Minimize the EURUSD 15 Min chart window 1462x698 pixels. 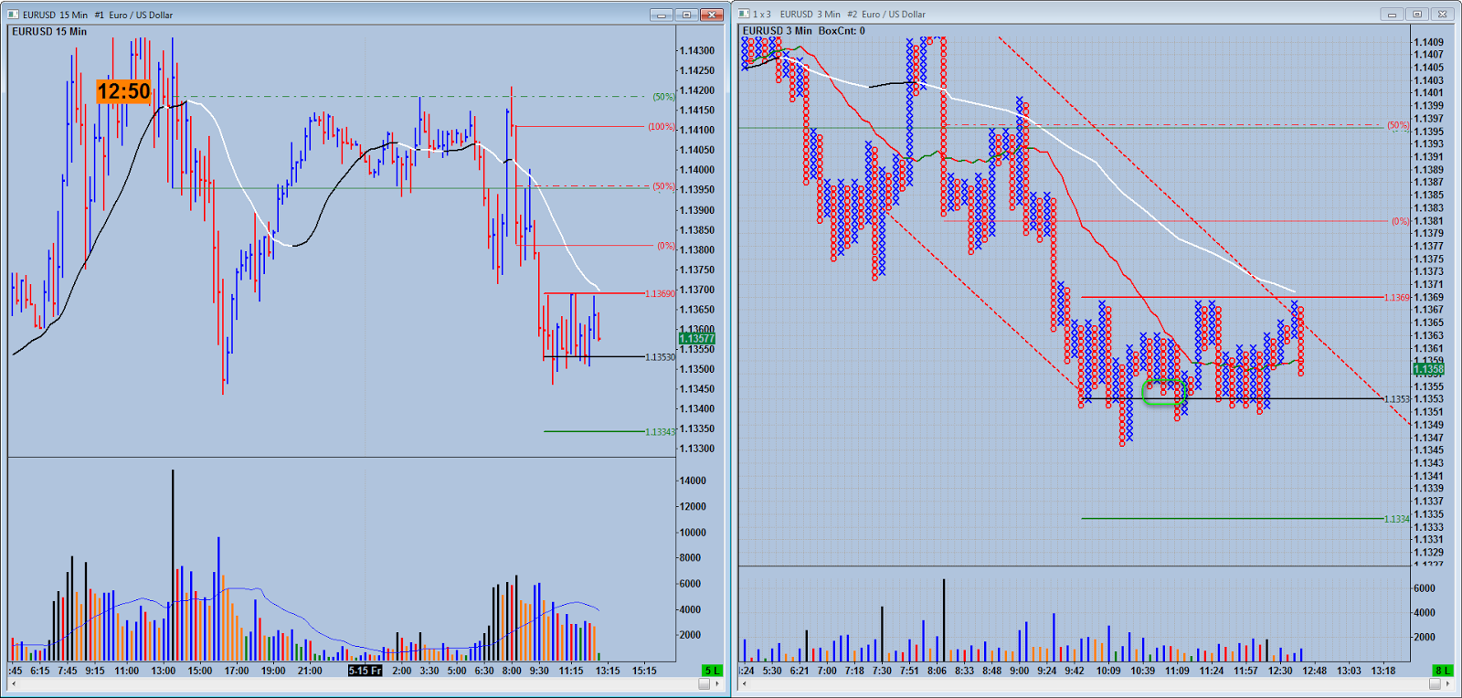(x=661, y=15)
